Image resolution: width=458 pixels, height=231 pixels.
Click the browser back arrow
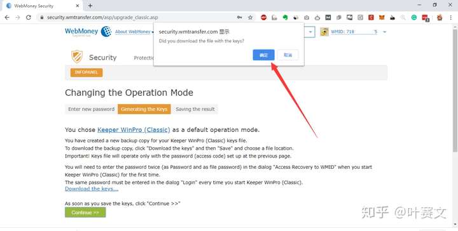point(7,18)
